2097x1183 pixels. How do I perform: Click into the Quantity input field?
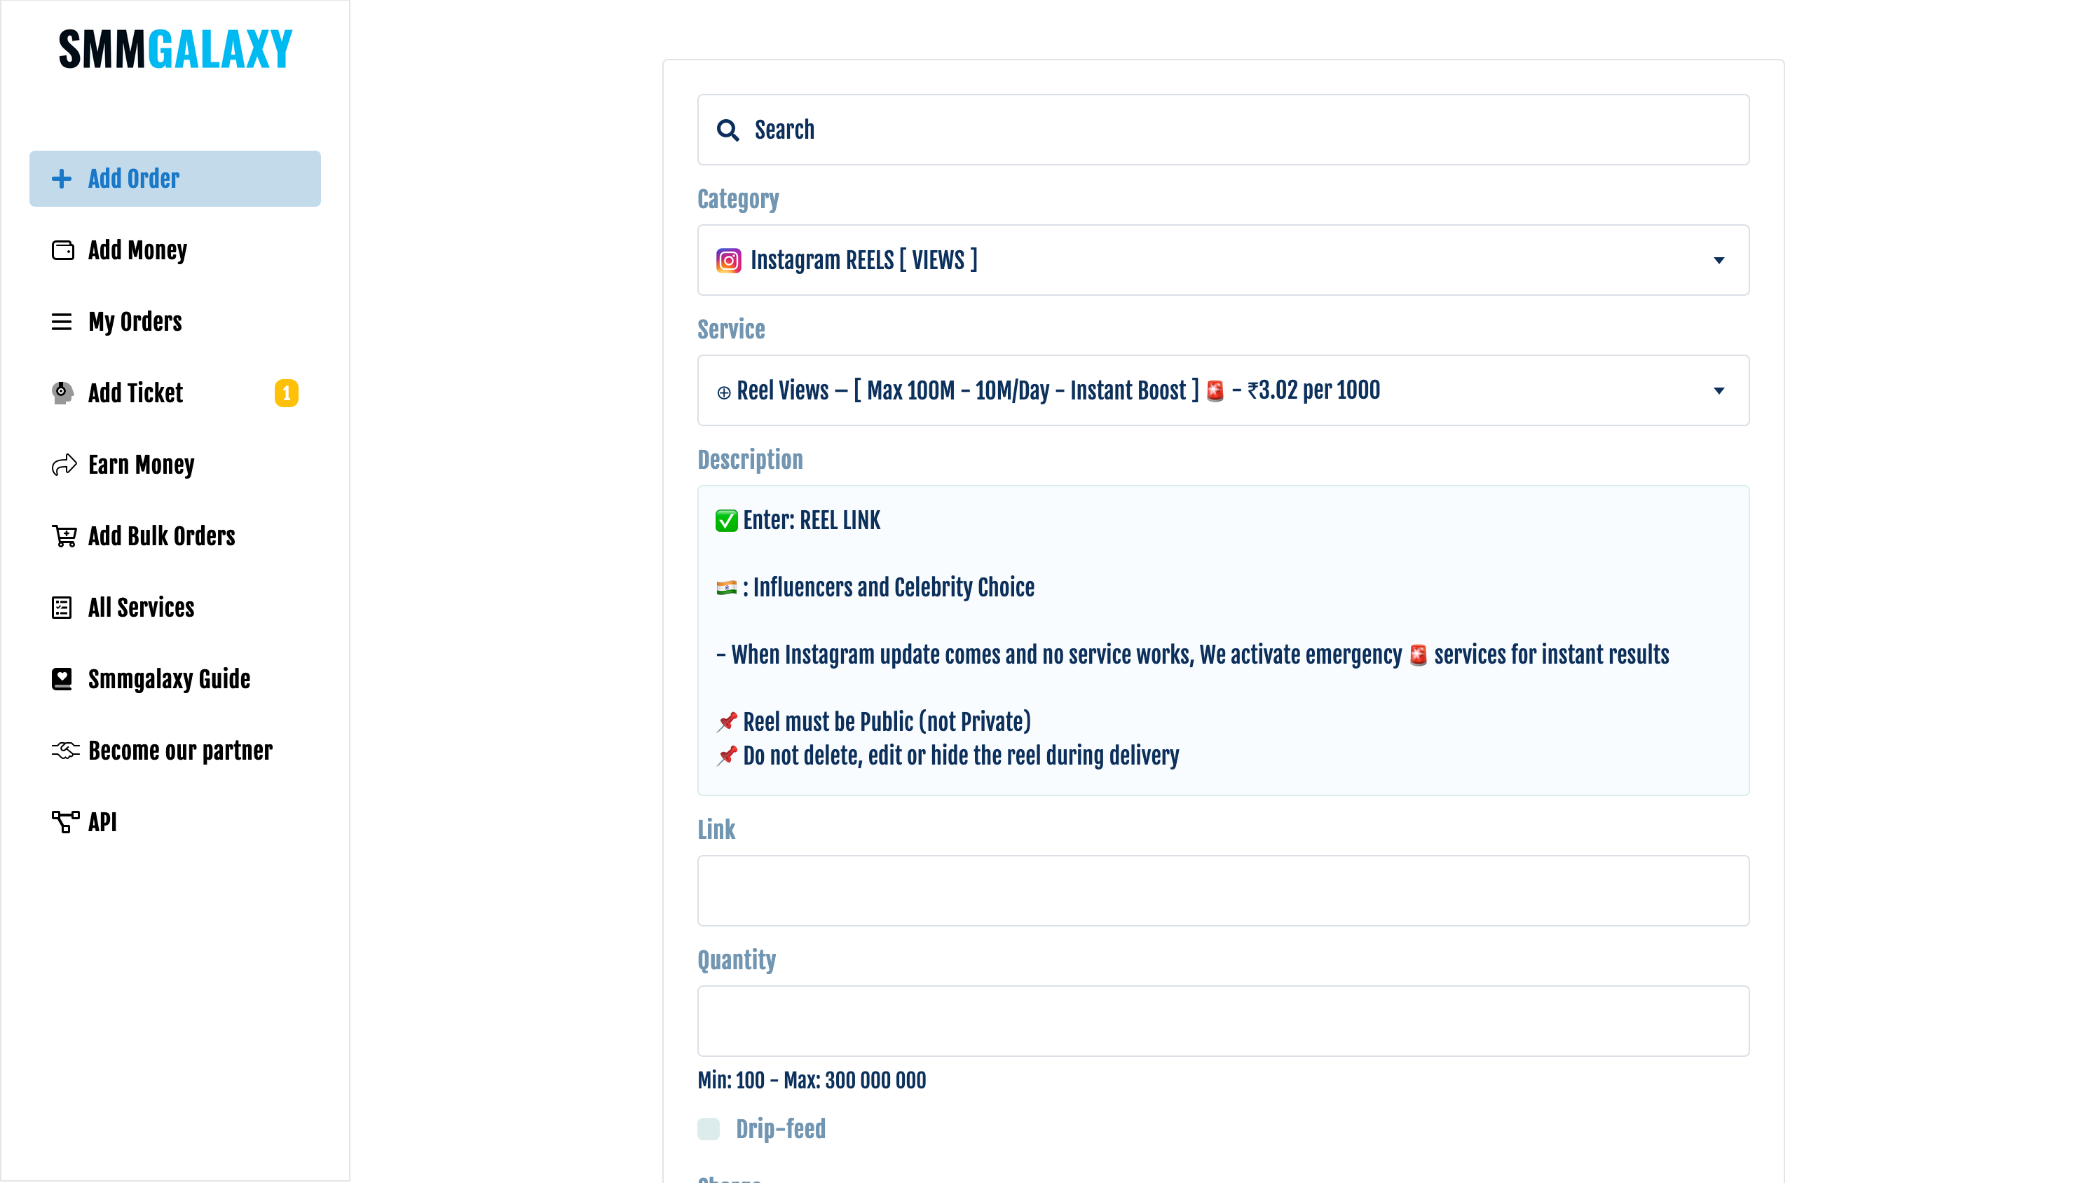(x=1223, y=1020)
